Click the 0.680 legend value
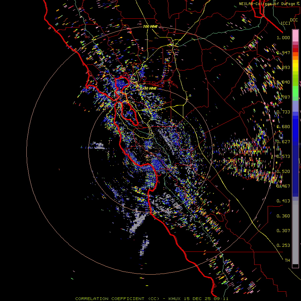This screenshot has height=301, width=301. tap(283, 126)
